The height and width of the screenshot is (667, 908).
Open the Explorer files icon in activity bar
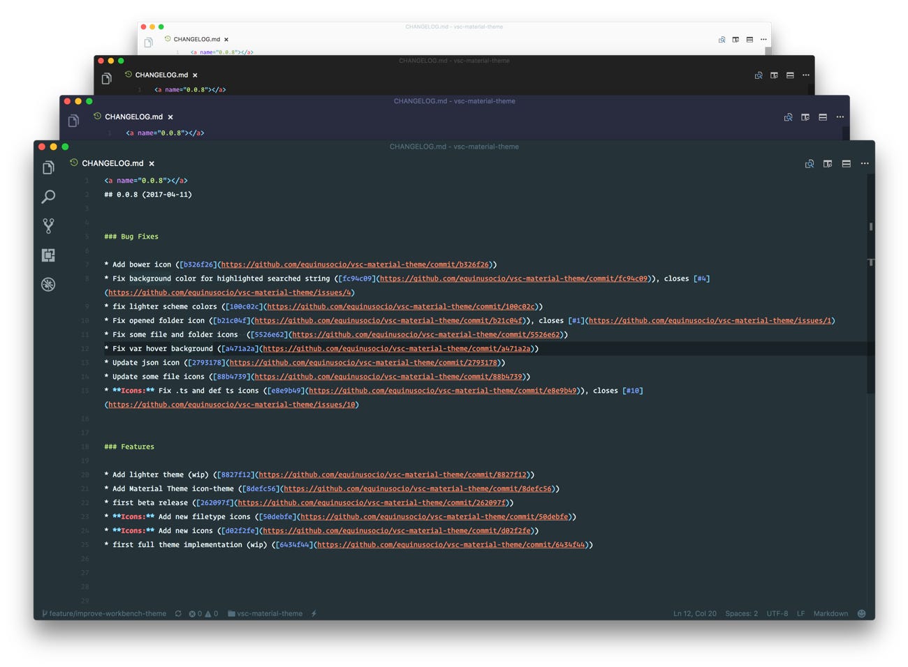tap(48, 167)
